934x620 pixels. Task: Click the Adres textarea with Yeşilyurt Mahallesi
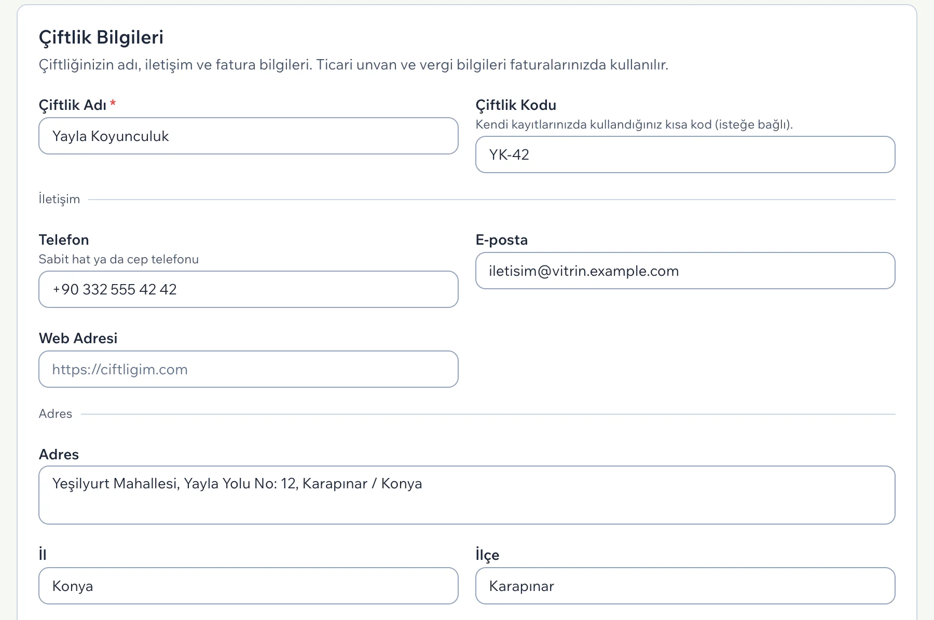(467, 495)
